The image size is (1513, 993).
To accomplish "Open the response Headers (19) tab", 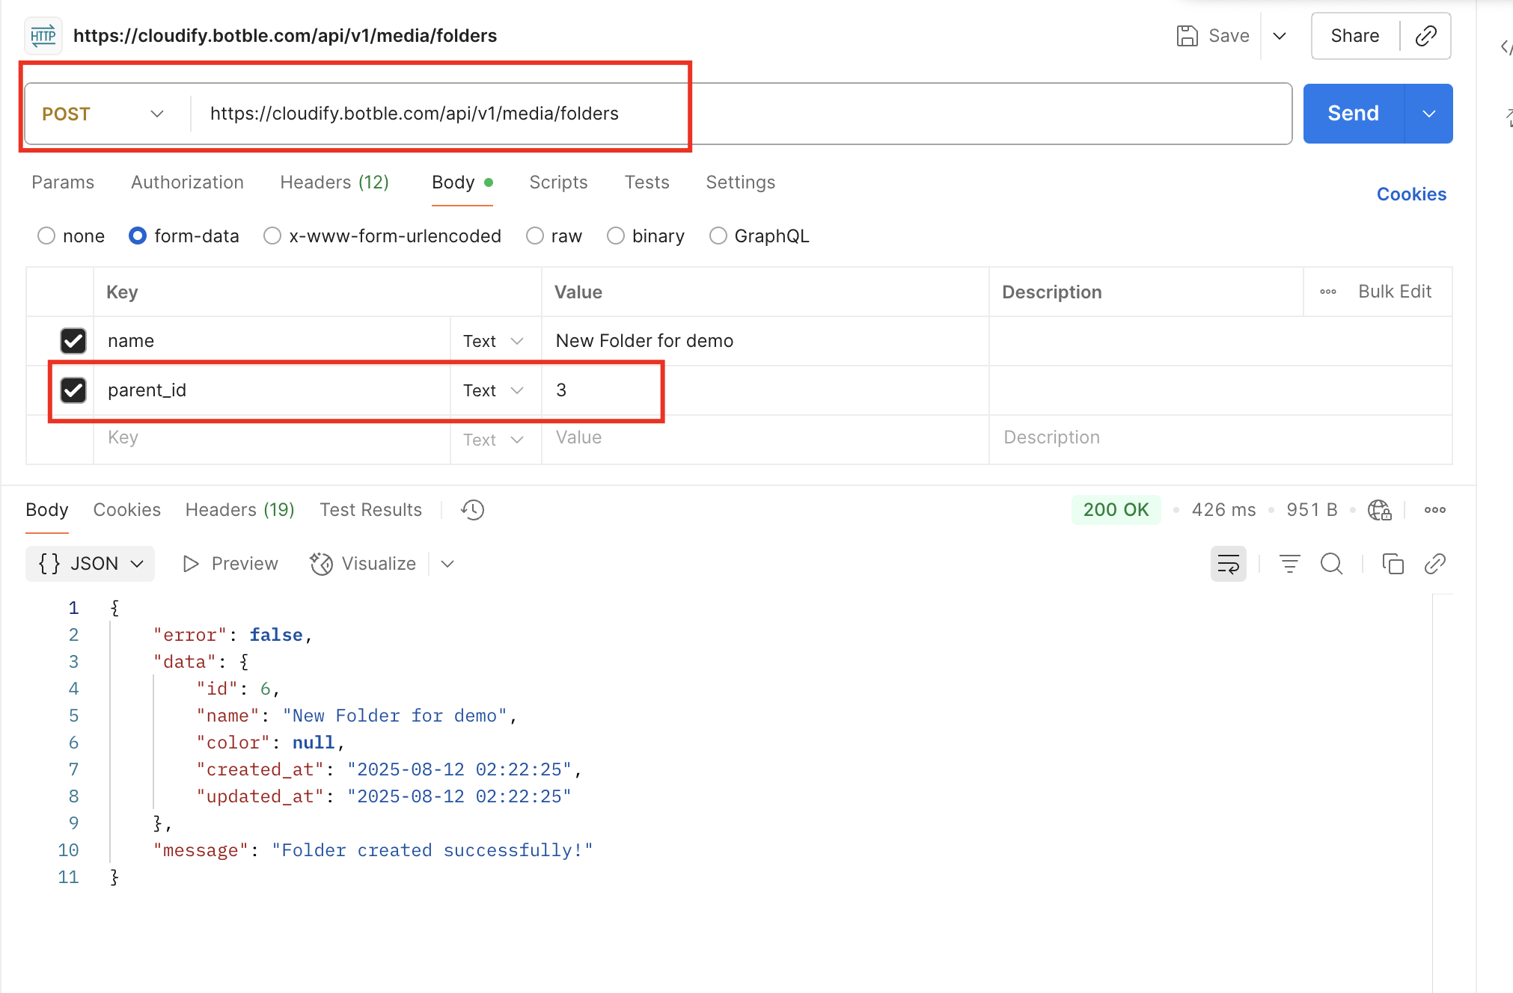I will (239, 510).
